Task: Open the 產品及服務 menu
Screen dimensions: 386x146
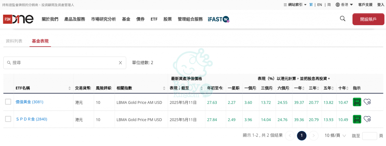Action: click(75, 19)
